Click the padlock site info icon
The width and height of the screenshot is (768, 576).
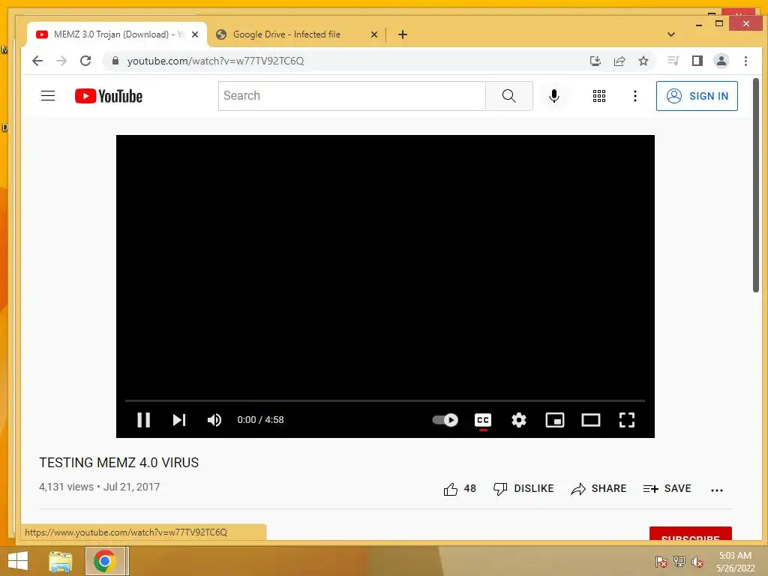(x=115, y=61)
